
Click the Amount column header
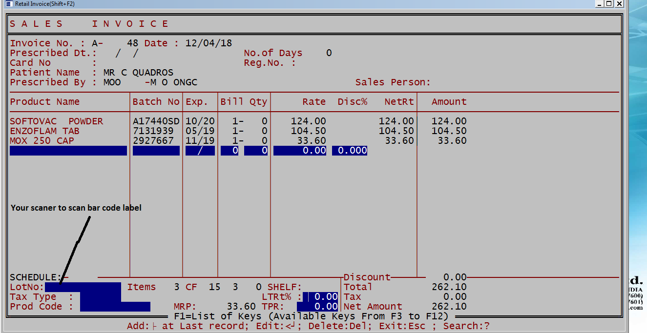click(x=449, y=102)
